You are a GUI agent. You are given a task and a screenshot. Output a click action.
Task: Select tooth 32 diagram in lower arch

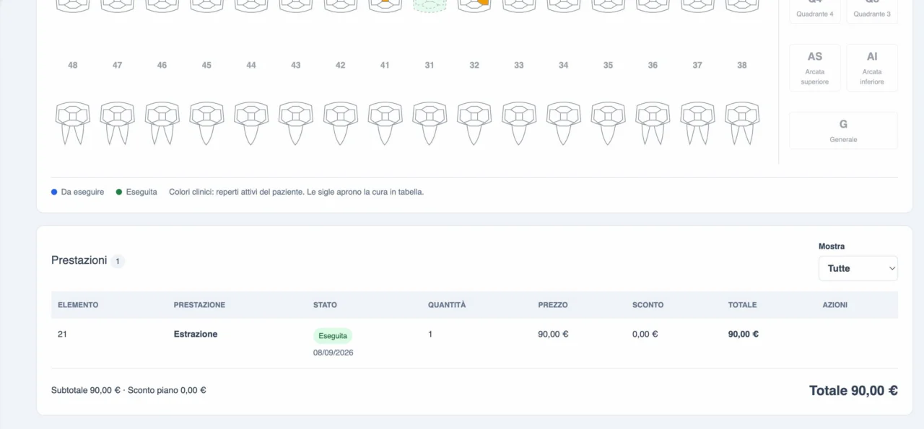474,123
